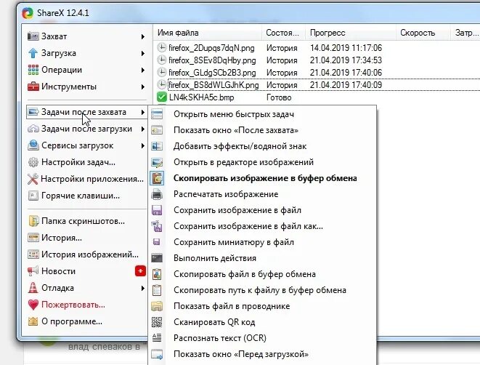Image resolution: width=480 pixels, height=365 pixels.
Task: Select the firefox_BS8dWLGJhK.png file row
Action: click(x=317, y=85)
